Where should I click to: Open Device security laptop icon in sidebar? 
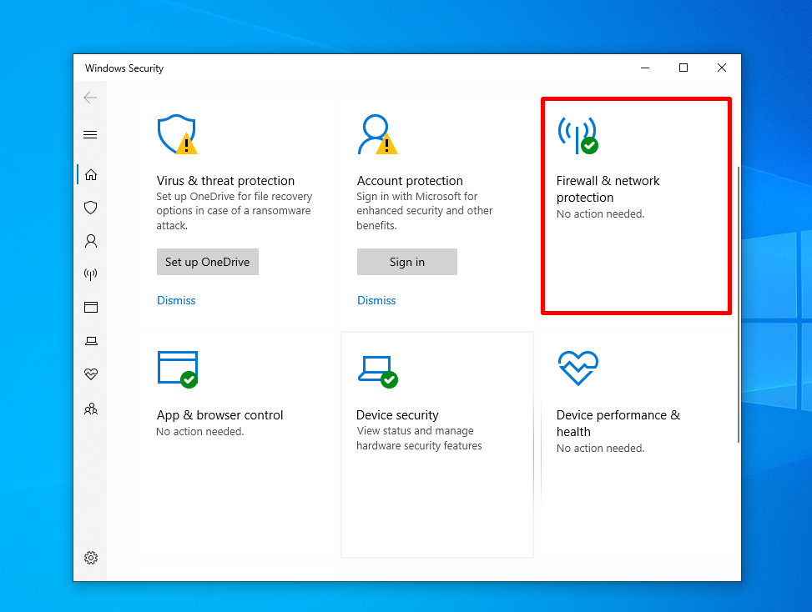[x=91, y=341]
